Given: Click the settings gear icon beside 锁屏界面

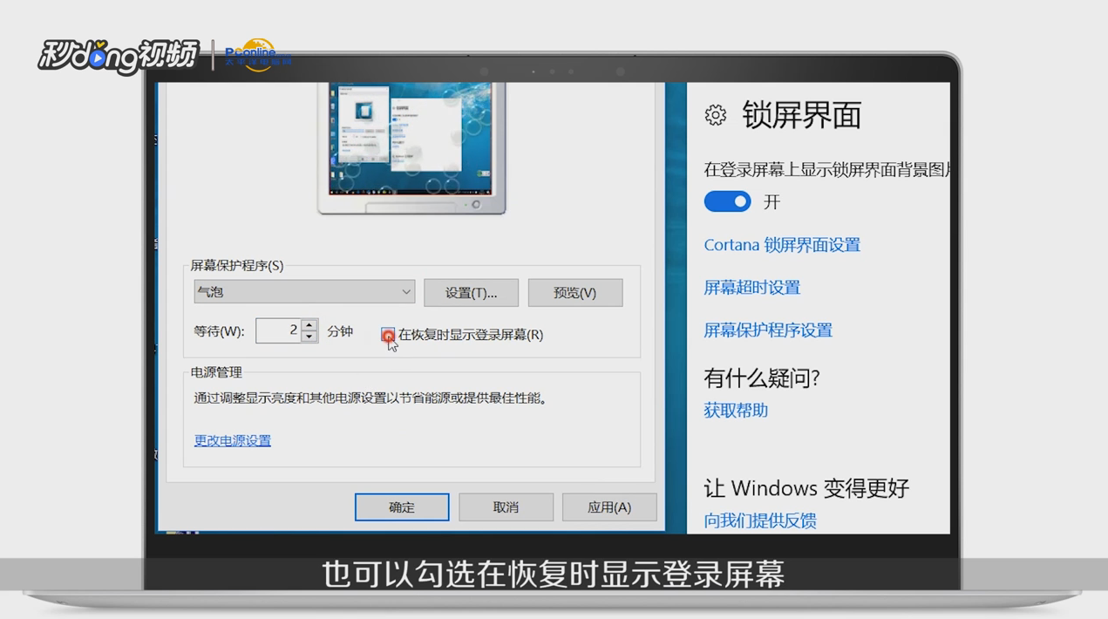Looking at the screenshot, I should (x=716, y=115).
